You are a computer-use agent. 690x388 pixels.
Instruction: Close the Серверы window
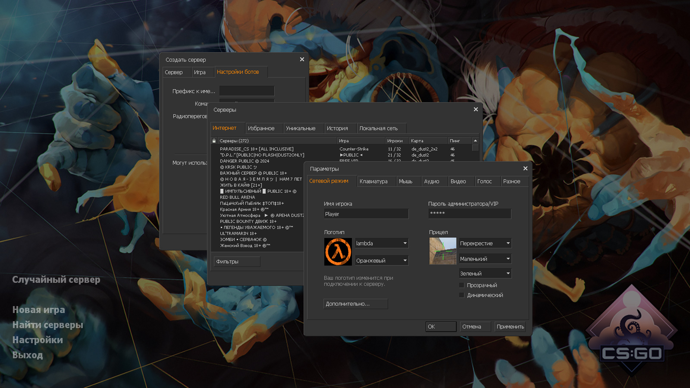pyautogui.click(x=476, y=110)
